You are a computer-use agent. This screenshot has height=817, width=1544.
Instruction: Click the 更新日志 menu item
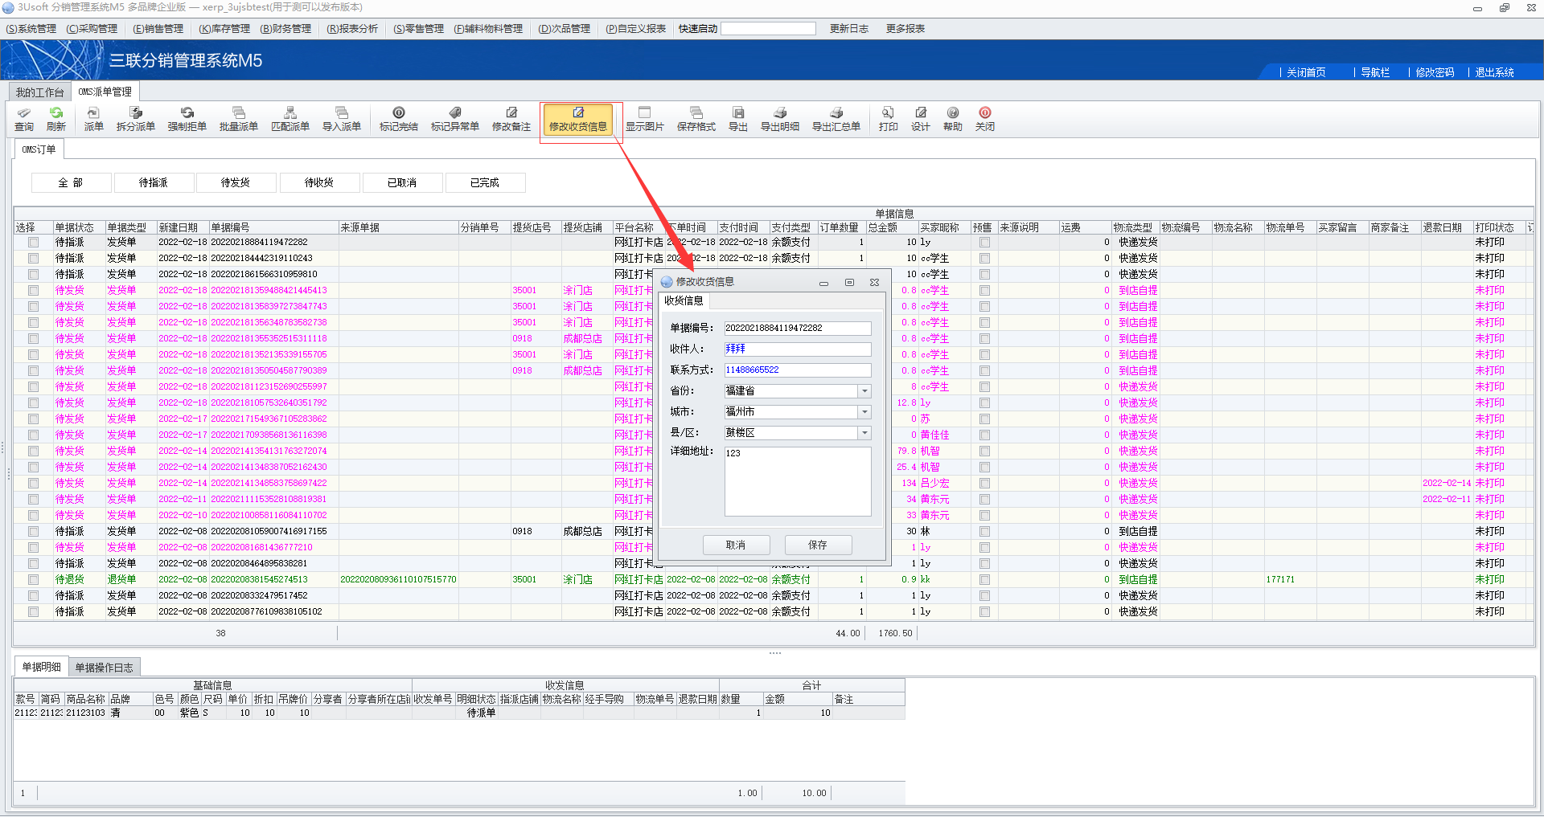pos(849,29)
